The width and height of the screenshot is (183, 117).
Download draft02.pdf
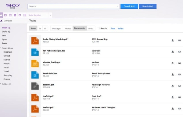point(173,108)
